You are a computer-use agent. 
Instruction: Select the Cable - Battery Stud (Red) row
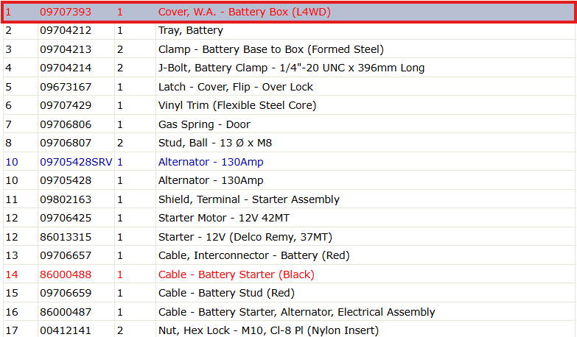pyautogui.click(x=289, y=293)
